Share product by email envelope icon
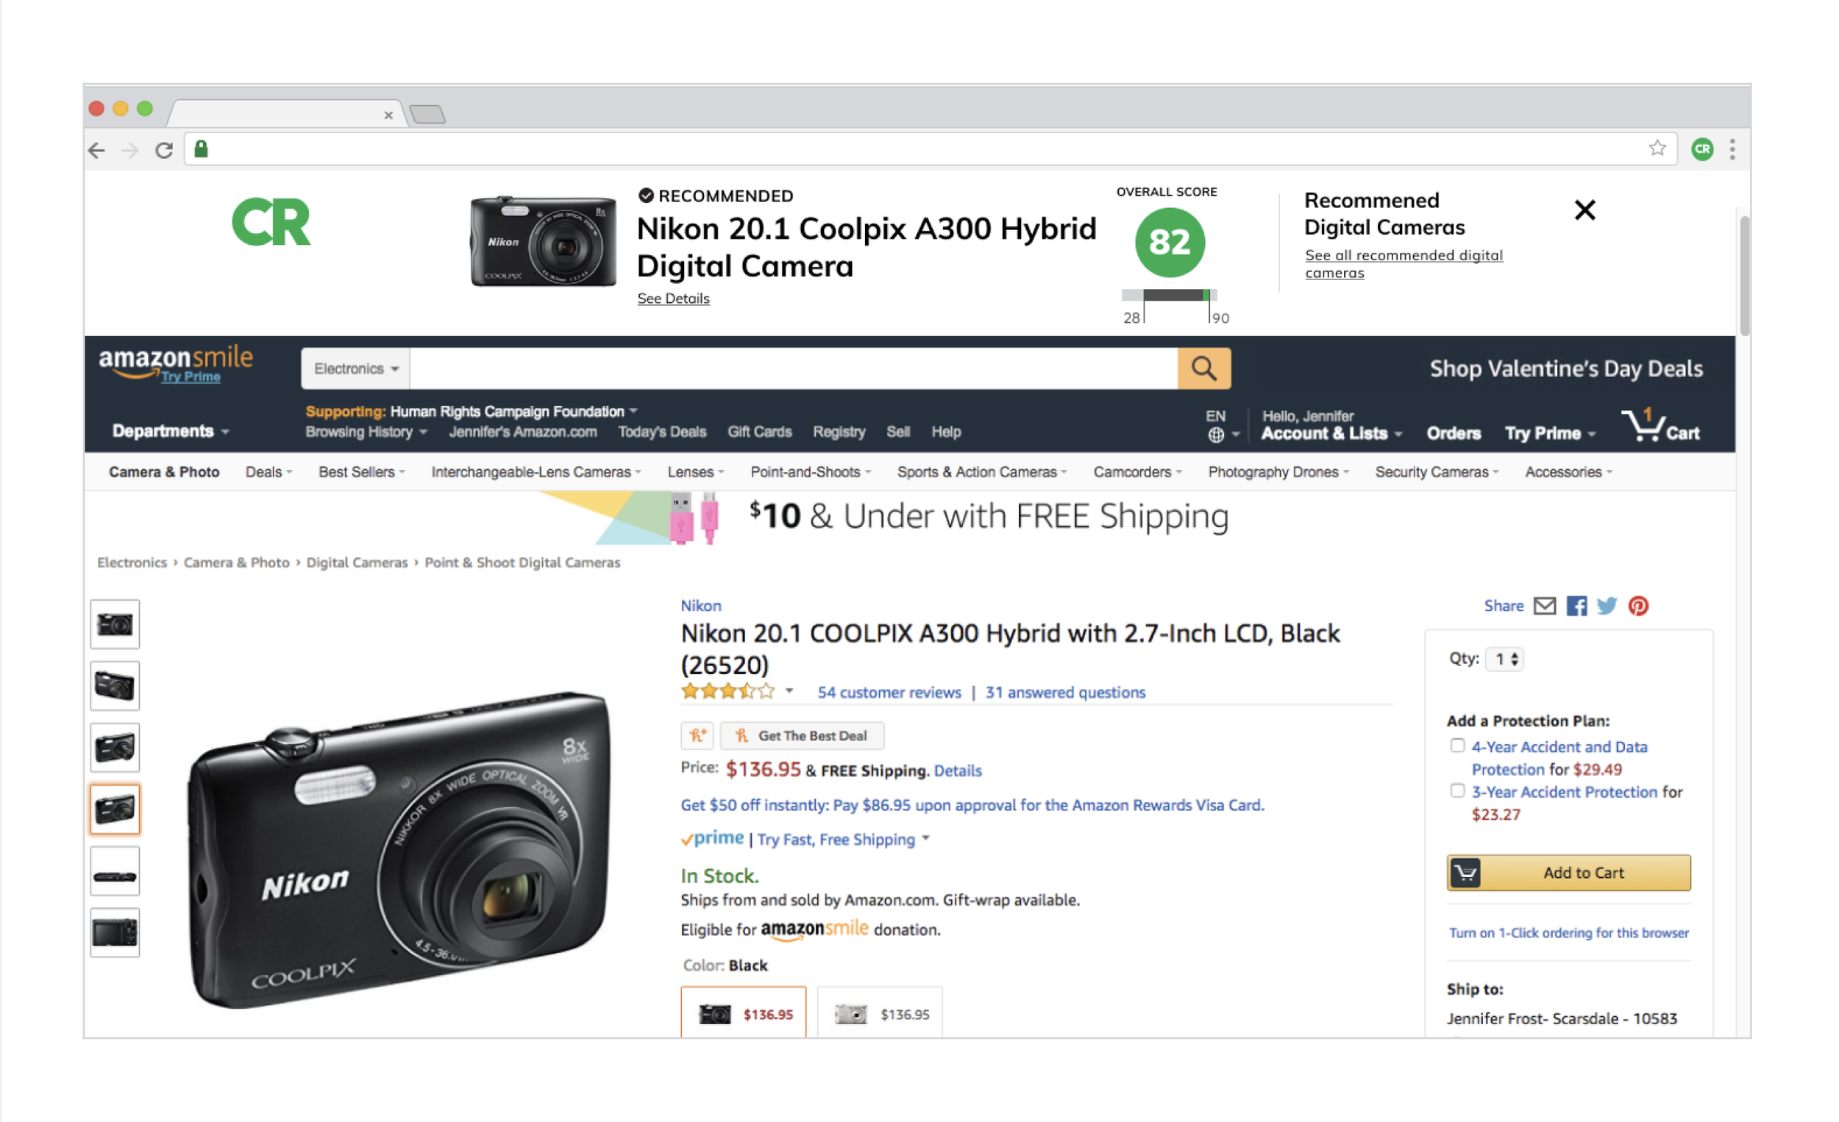1839x1122 pixels. [x=1544, y=606]
